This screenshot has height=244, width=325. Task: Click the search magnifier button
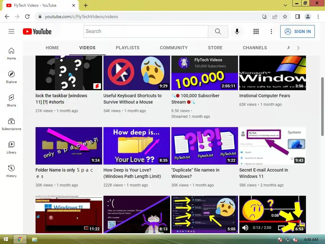coord(218,31)
